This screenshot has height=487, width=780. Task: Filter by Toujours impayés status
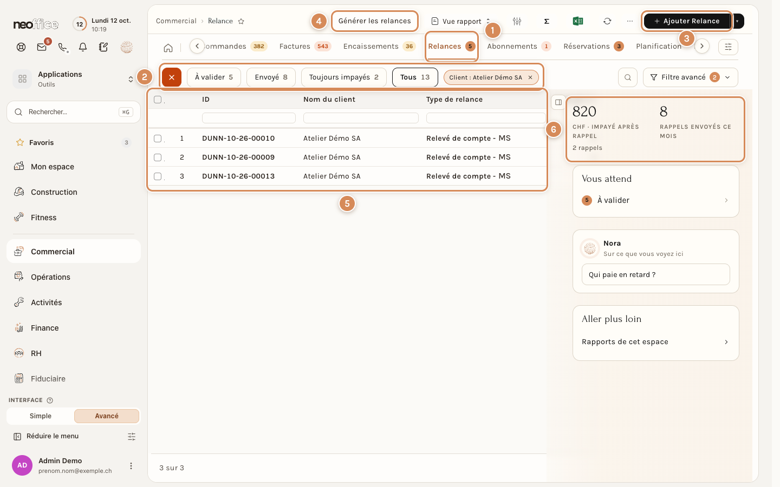(x=344, y=77)
